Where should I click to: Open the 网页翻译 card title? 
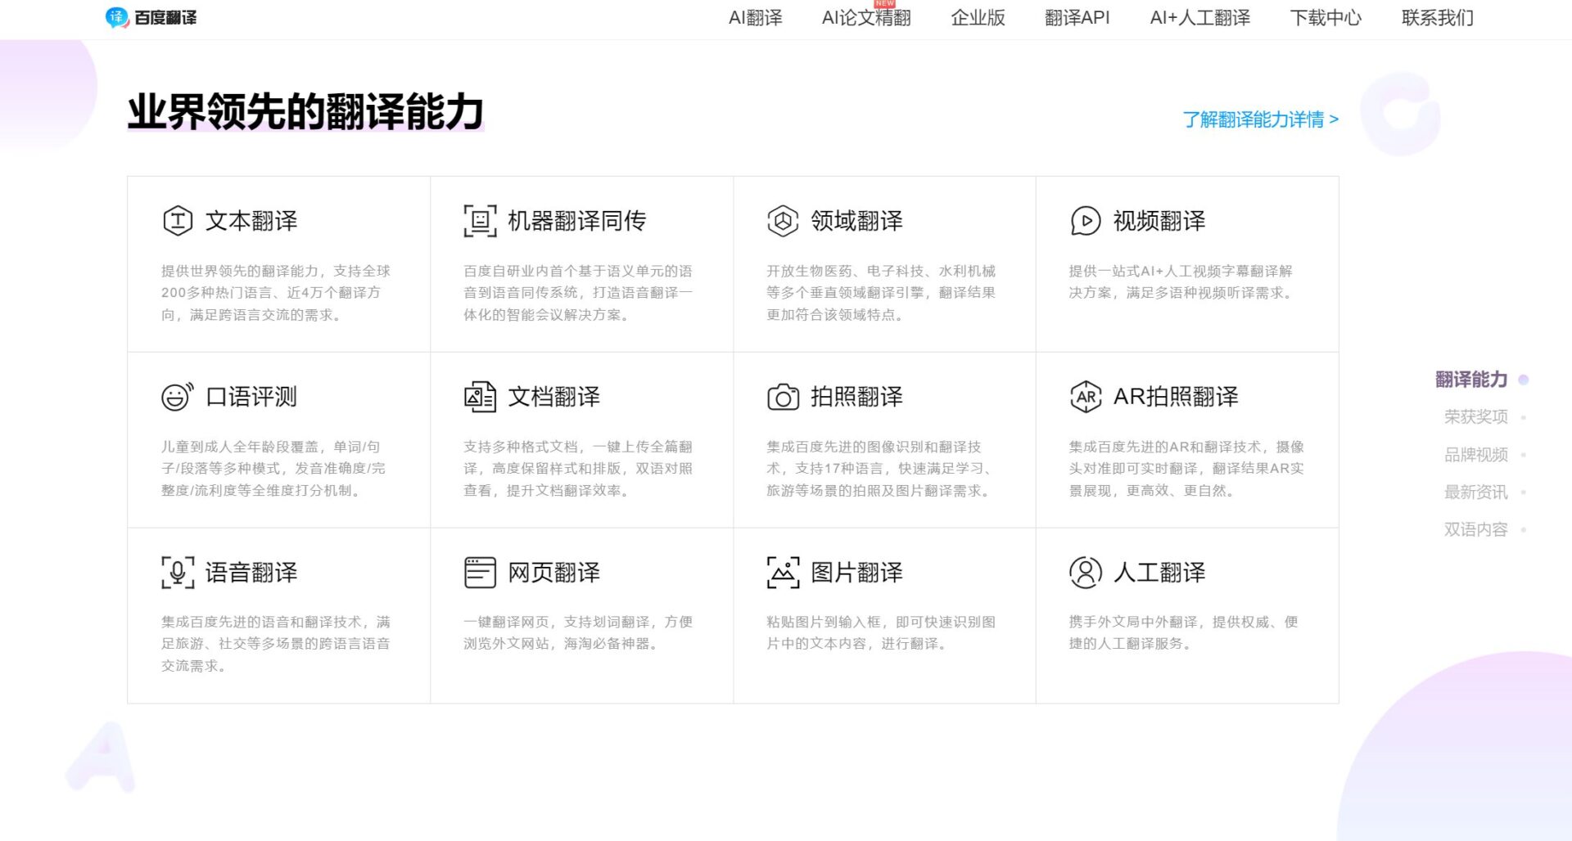click(x=554, y=573)
